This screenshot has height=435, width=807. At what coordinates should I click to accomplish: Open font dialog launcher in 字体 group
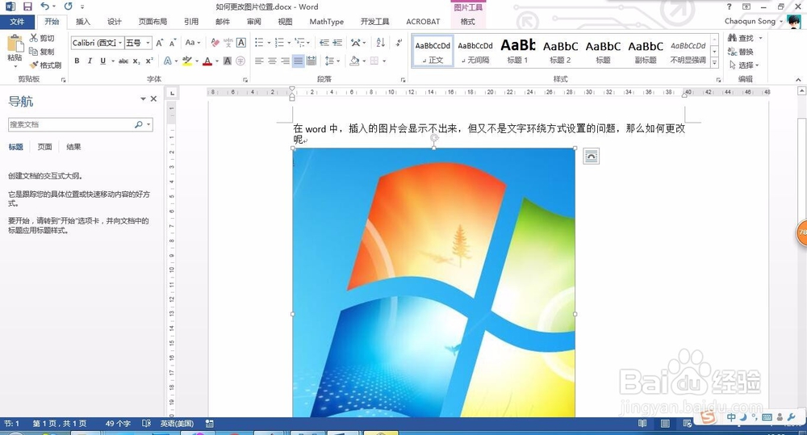(245, 80)
